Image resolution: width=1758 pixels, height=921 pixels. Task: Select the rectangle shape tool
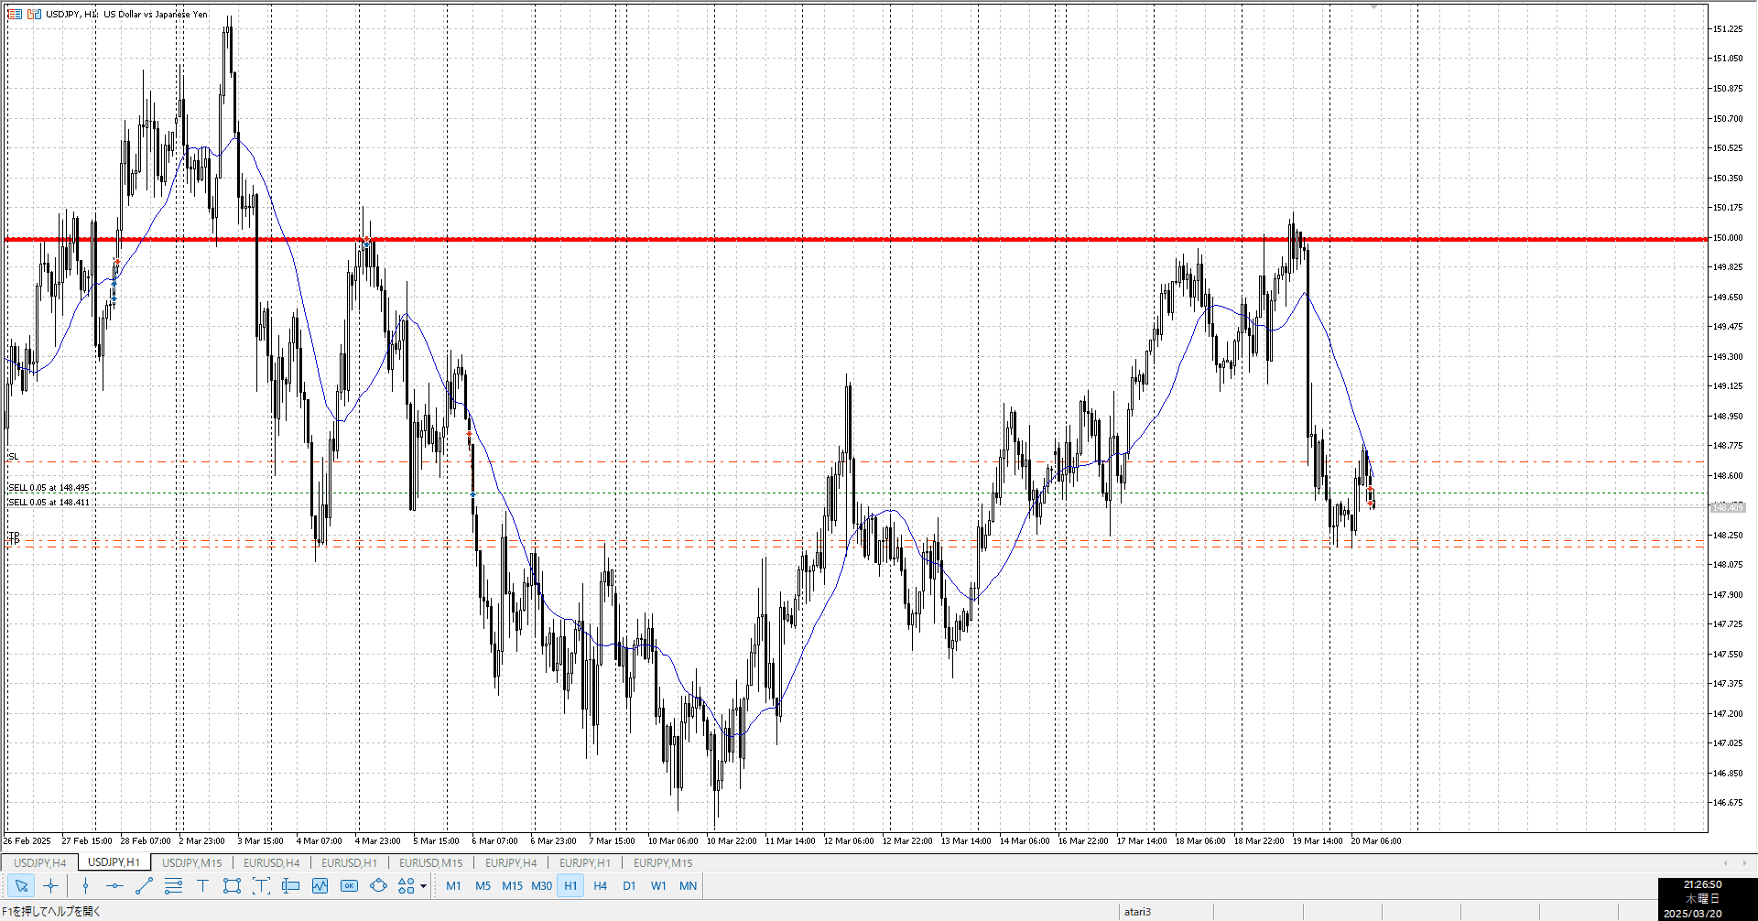tap(232, 885)
